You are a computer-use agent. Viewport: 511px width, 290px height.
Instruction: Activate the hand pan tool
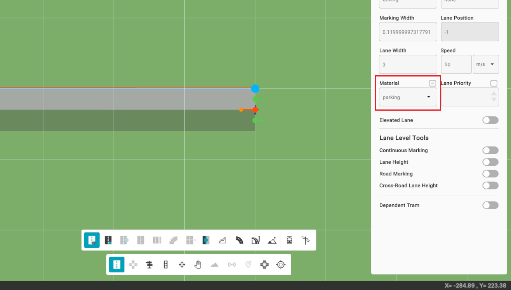198,265
